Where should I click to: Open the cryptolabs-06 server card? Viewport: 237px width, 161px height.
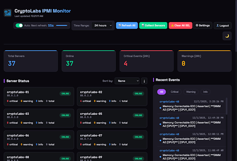click(x=39, y=140)
